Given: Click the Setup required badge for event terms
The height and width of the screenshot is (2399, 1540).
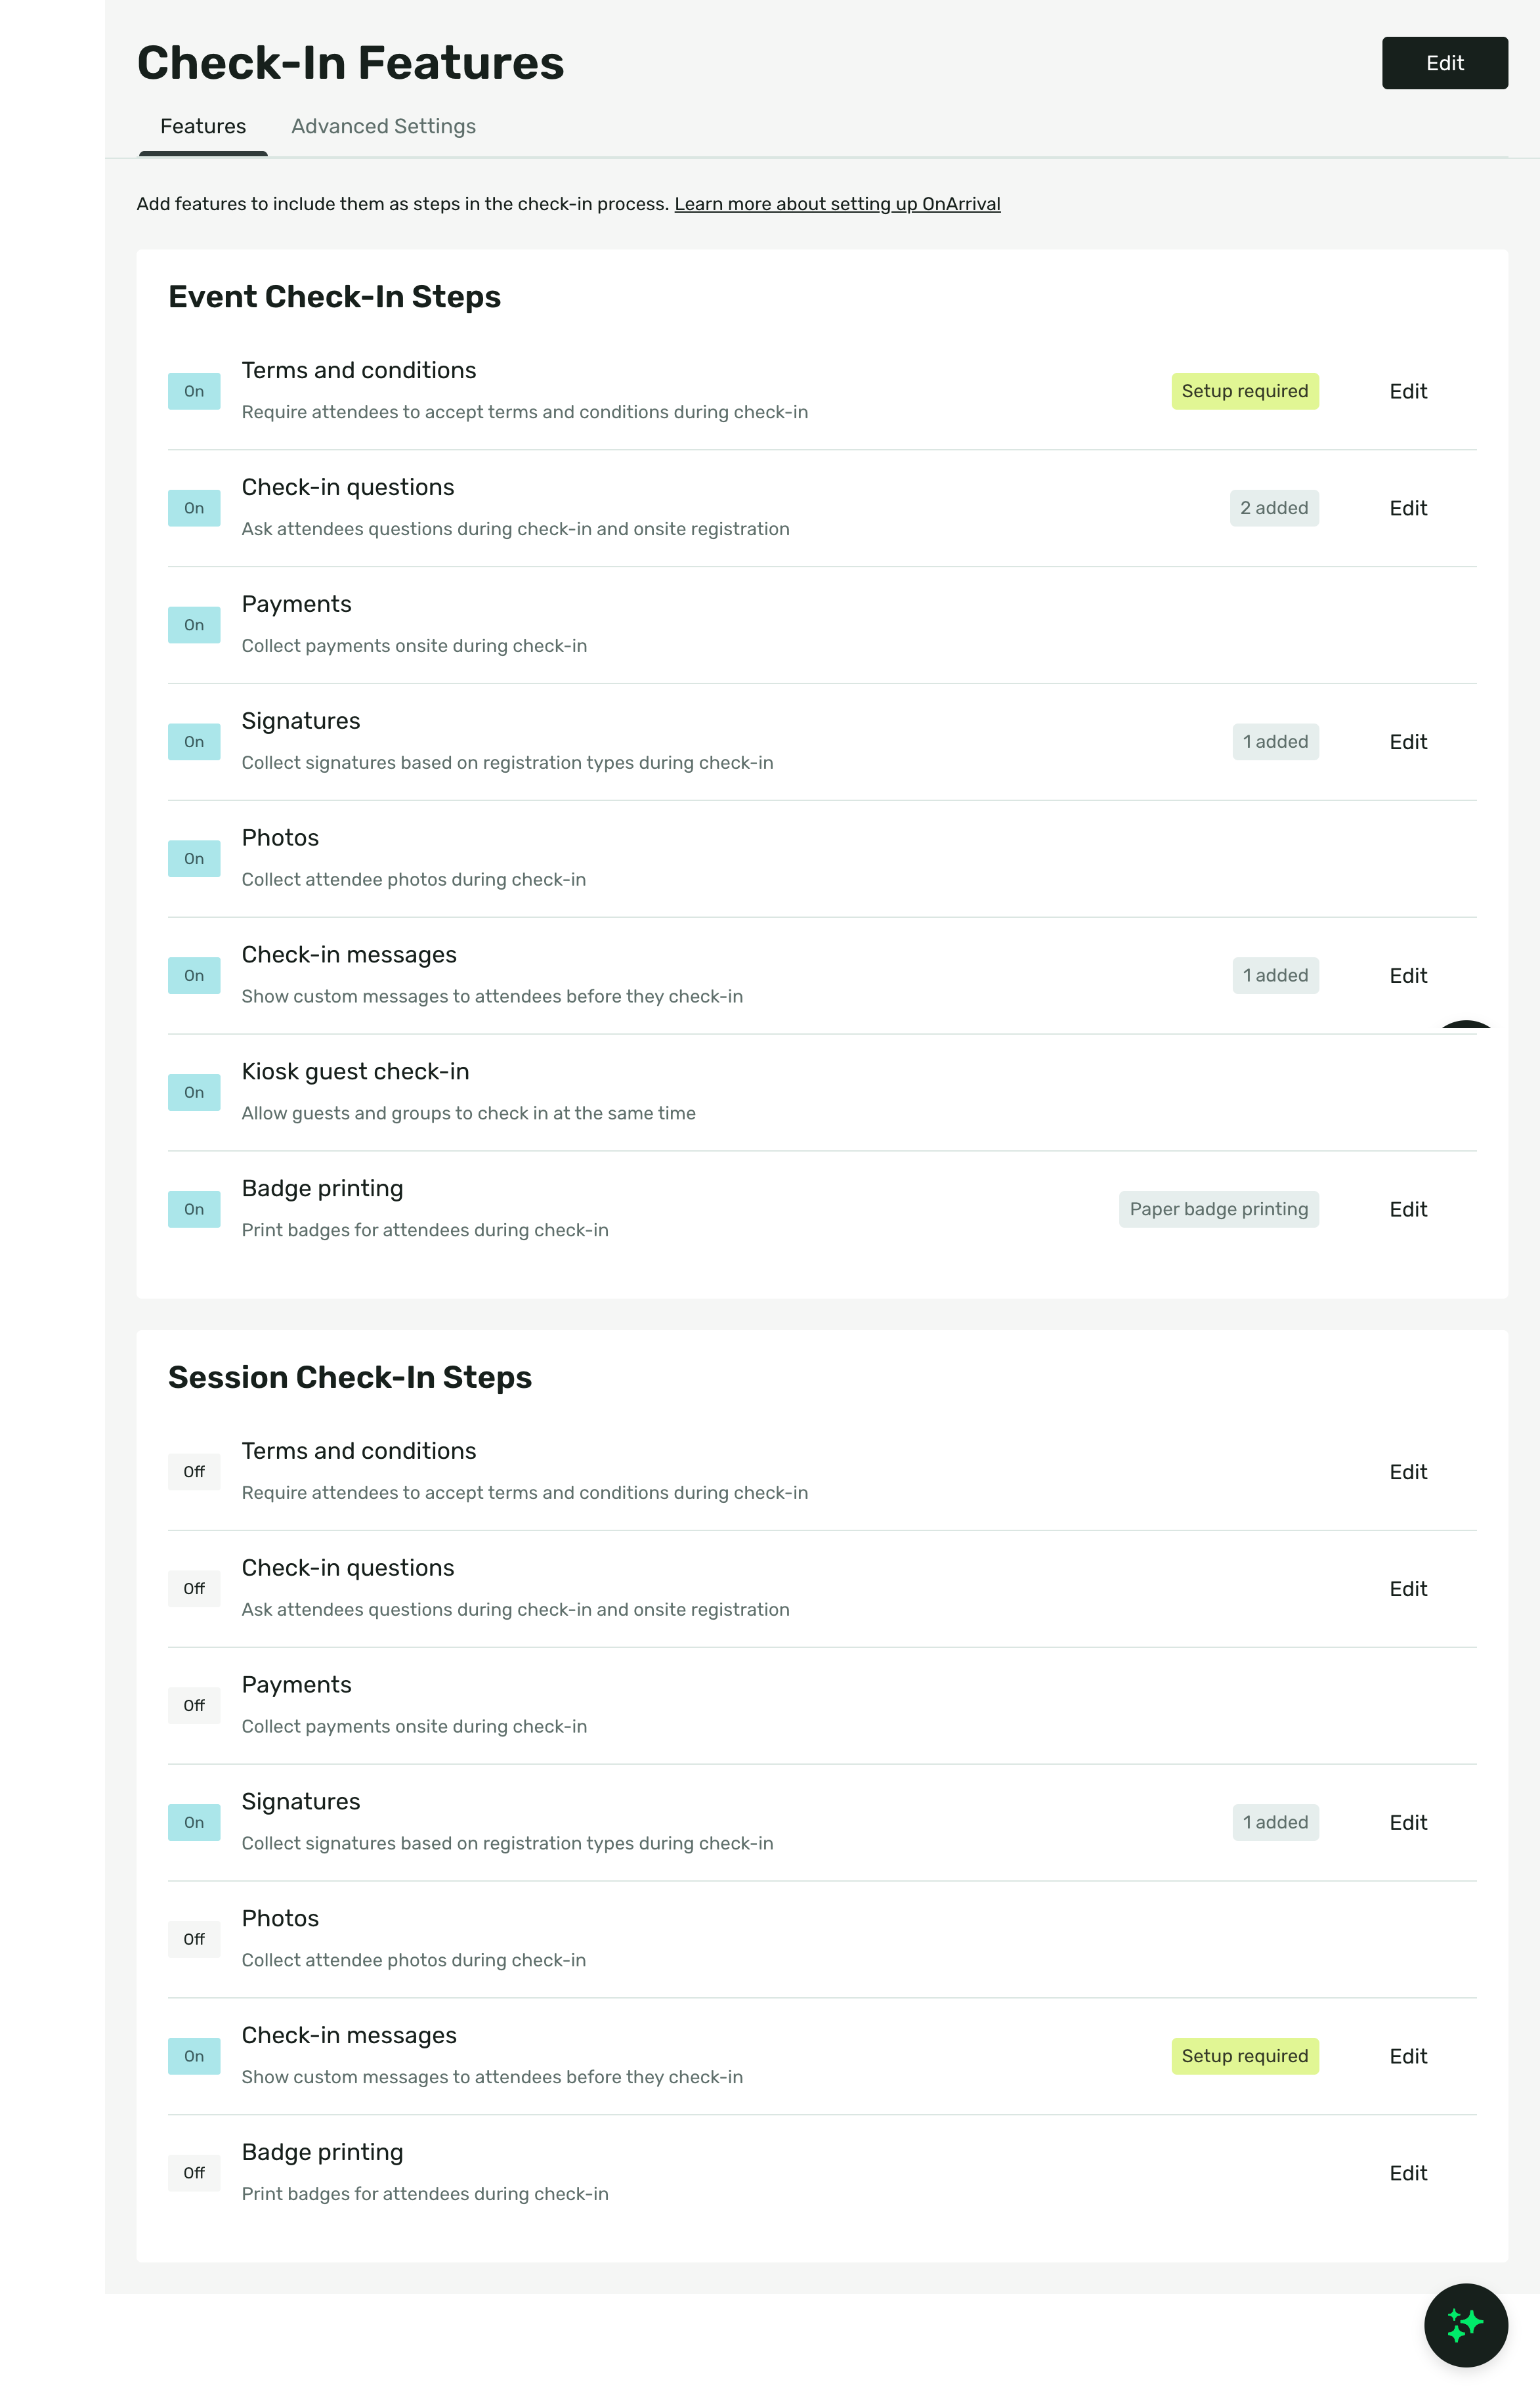Looking at the screenshot, I should pos(1245,391).
